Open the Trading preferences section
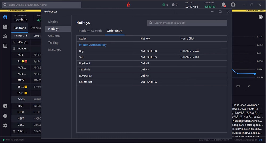The height and width of the screenshot is (143, 266). [53, 43]
